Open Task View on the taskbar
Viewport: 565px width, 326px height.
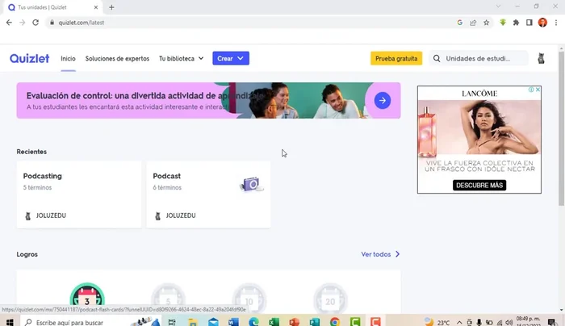pos(172,322)
